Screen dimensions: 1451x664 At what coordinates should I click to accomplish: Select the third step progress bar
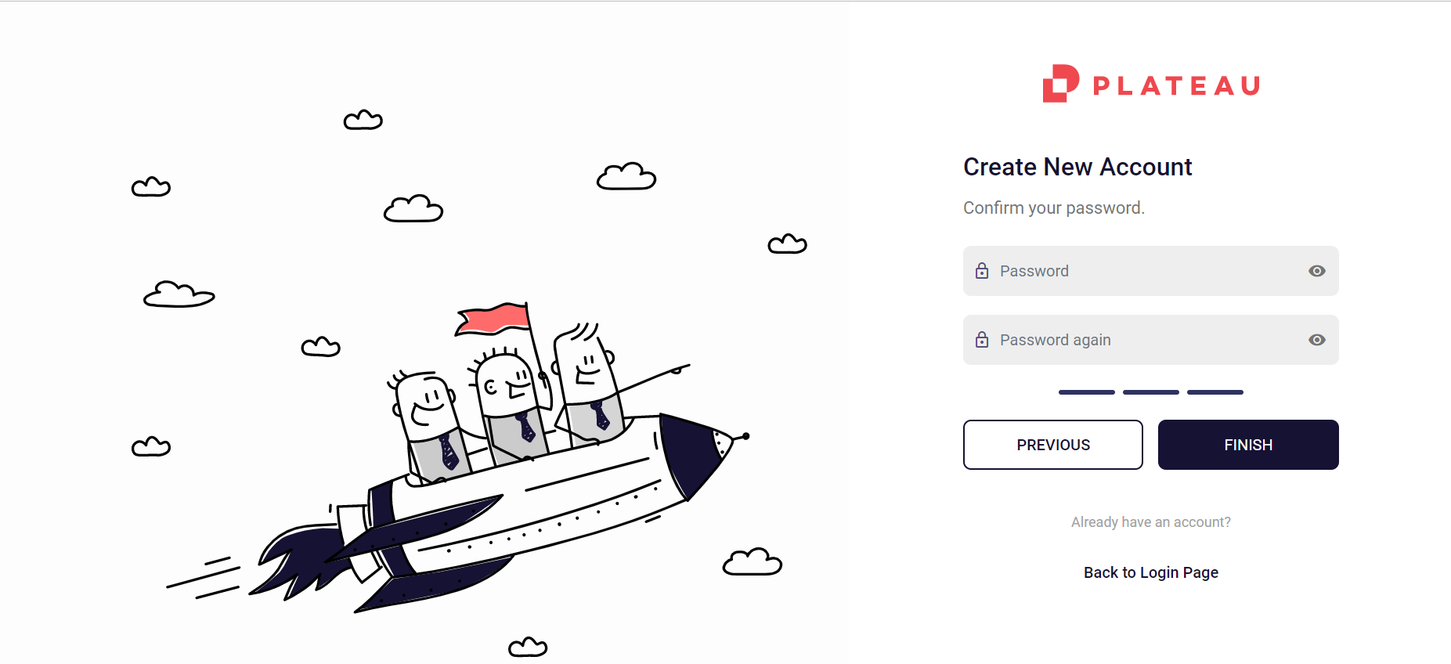tap(1215, 392)
